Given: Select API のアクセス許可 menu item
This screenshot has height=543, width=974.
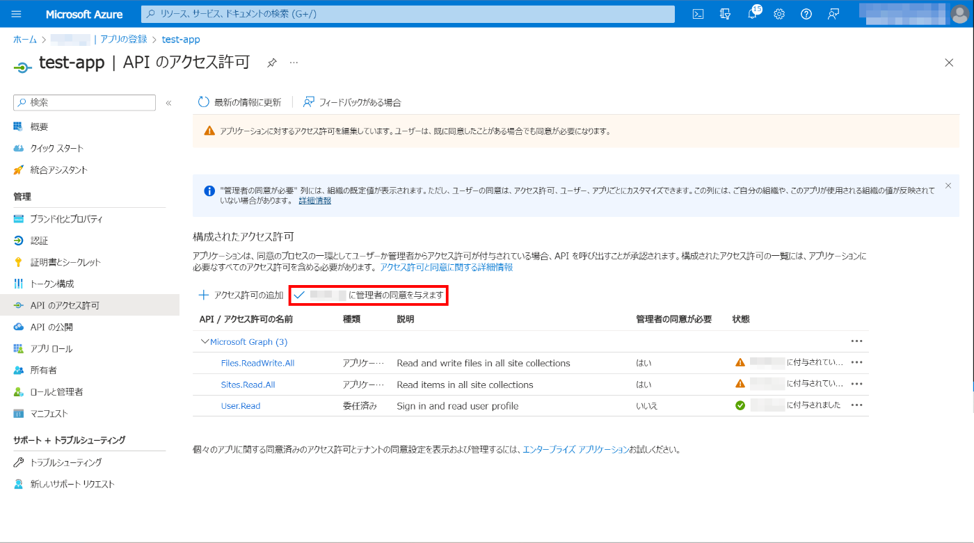Looking at the screenshot, I should pyautogui.click(x=90, y=305).
